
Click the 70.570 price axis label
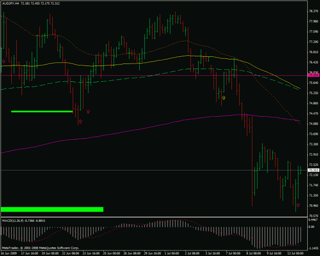coord(314,216)
